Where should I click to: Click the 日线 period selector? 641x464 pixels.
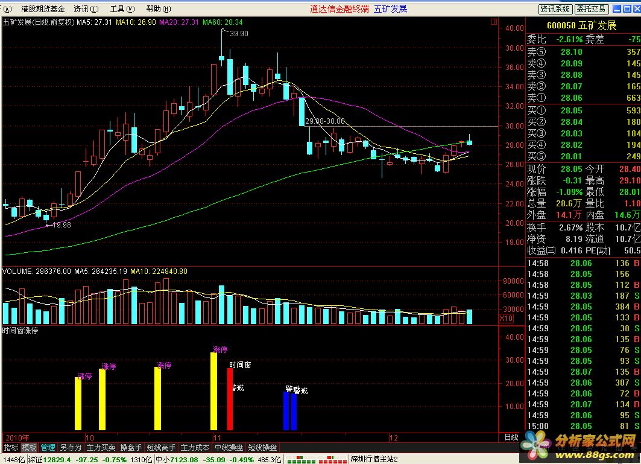(x=511, y=437)
